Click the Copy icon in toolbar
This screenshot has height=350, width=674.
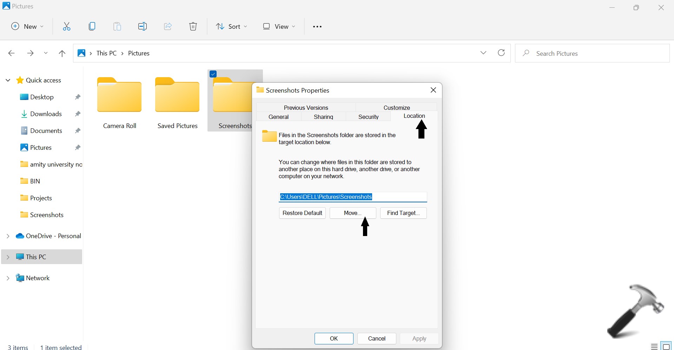(92, 27)
